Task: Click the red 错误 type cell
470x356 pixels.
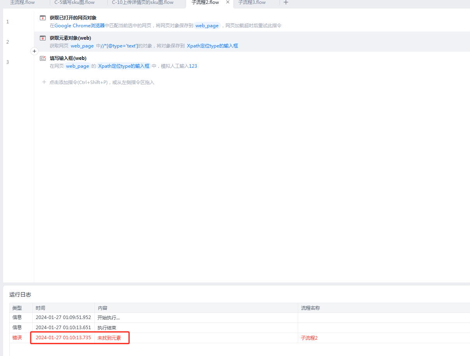Action: pyautogui.click(x=17, y=338)
